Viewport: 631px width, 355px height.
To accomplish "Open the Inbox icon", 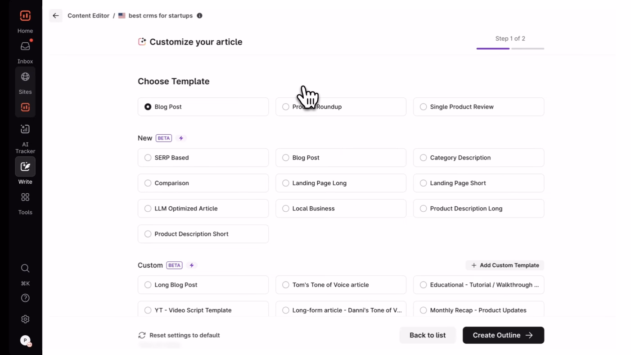I will click(25, 46).
